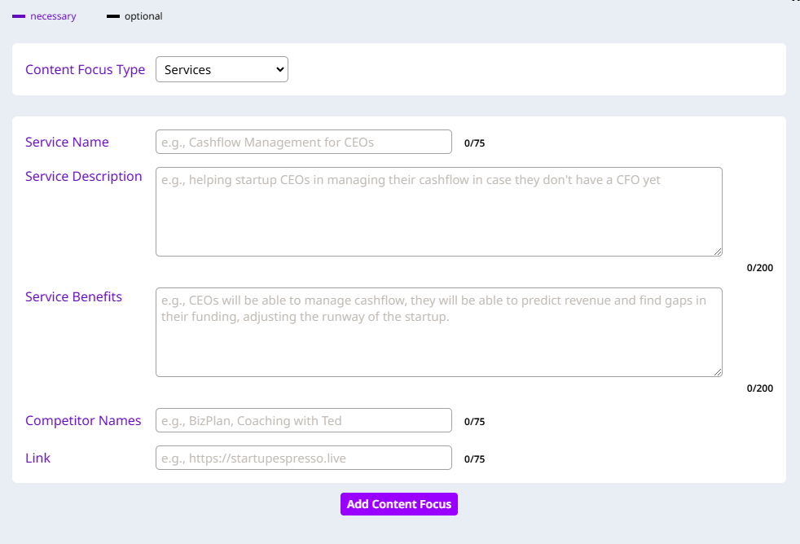Click into the Service Name input field
This screenshot has width=800, height=544.
point(303,142)
